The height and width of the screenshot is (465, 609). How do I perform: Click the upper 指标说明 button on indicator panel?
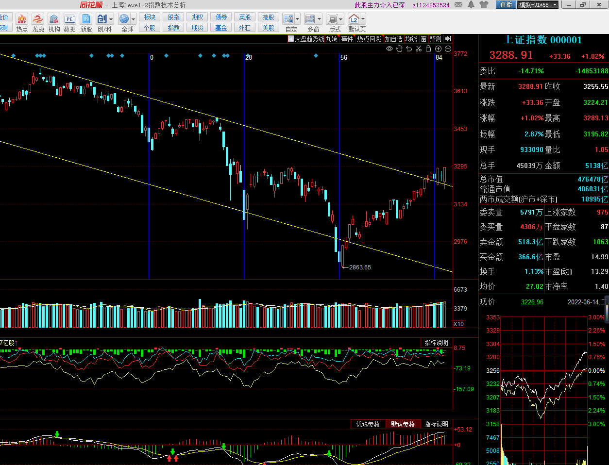(436, 343)
